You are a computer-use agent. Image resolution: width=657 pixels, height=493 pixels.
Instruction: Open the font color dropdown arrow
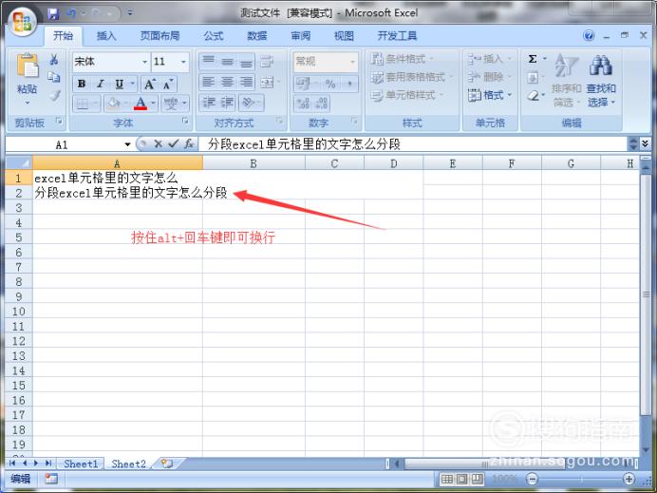coord(154,103)
